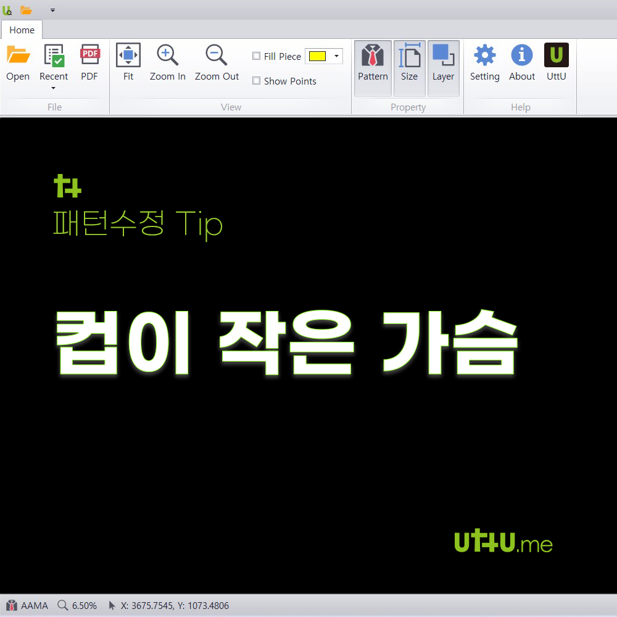This screenshot has height=617, width=617.
Task: Enable the Show Points checkbox
Action: tap(256, 81)
